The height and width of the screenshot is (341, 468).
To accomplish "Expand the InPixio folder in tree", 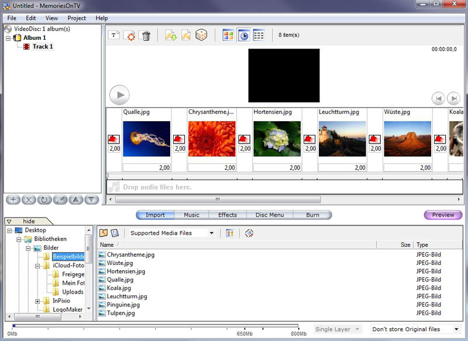I will (38, 301).
